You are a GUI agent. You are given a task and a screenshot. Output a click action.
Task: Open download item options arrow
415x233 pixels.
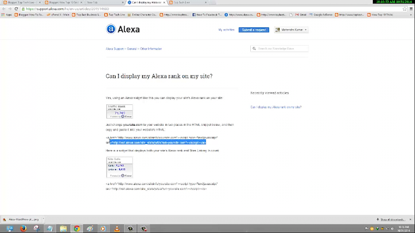click(43, 219)
